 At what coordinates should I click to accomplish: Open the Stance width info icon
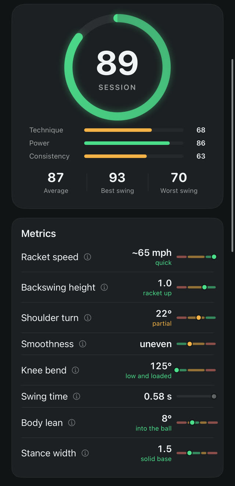85,453
